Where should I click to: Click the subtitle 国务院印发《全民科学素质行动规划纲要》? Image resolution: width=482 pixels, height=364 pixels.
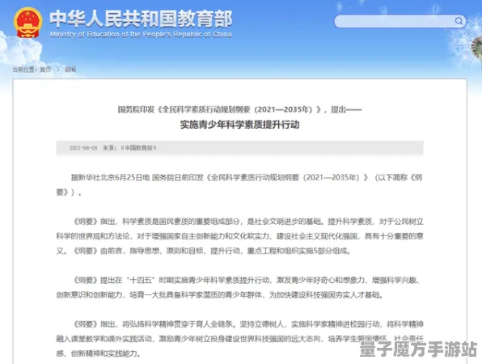tap(239, 109)
